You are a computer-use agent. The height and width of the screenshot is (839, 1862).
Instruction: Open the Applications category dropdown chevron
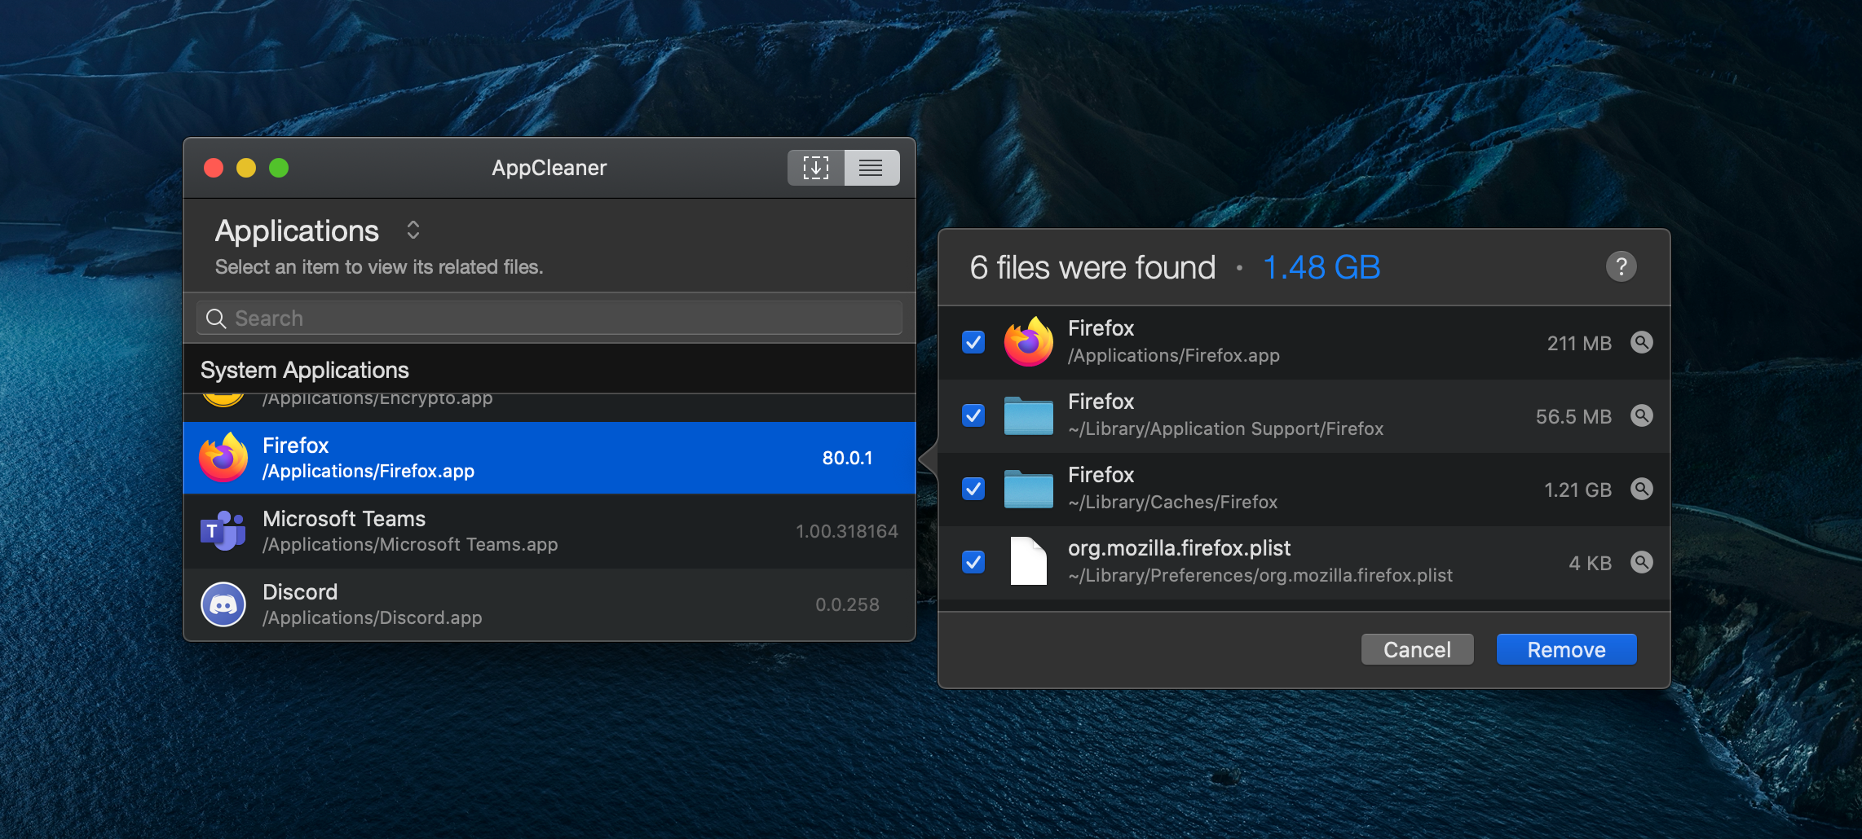point(413,231)
